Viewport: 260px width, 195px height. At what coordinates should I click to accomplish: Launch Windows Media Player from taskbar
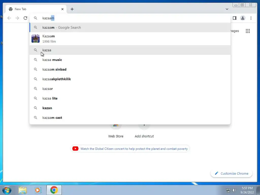pos(38,190)
